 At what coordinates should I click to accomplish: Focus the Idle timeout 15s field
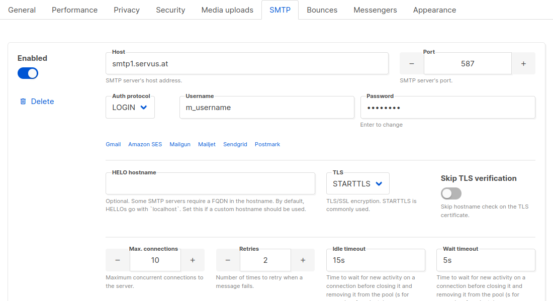376,260
